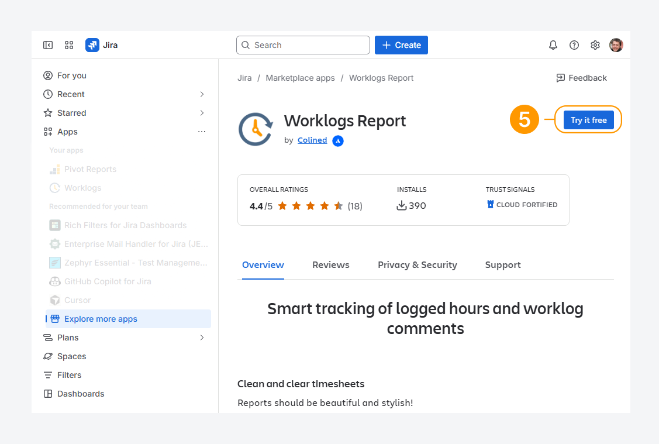Image resolution: width=659 pixels, height=444 pixels.
Task: Click the Rich Filters app icon
Action: click(54, 225)
